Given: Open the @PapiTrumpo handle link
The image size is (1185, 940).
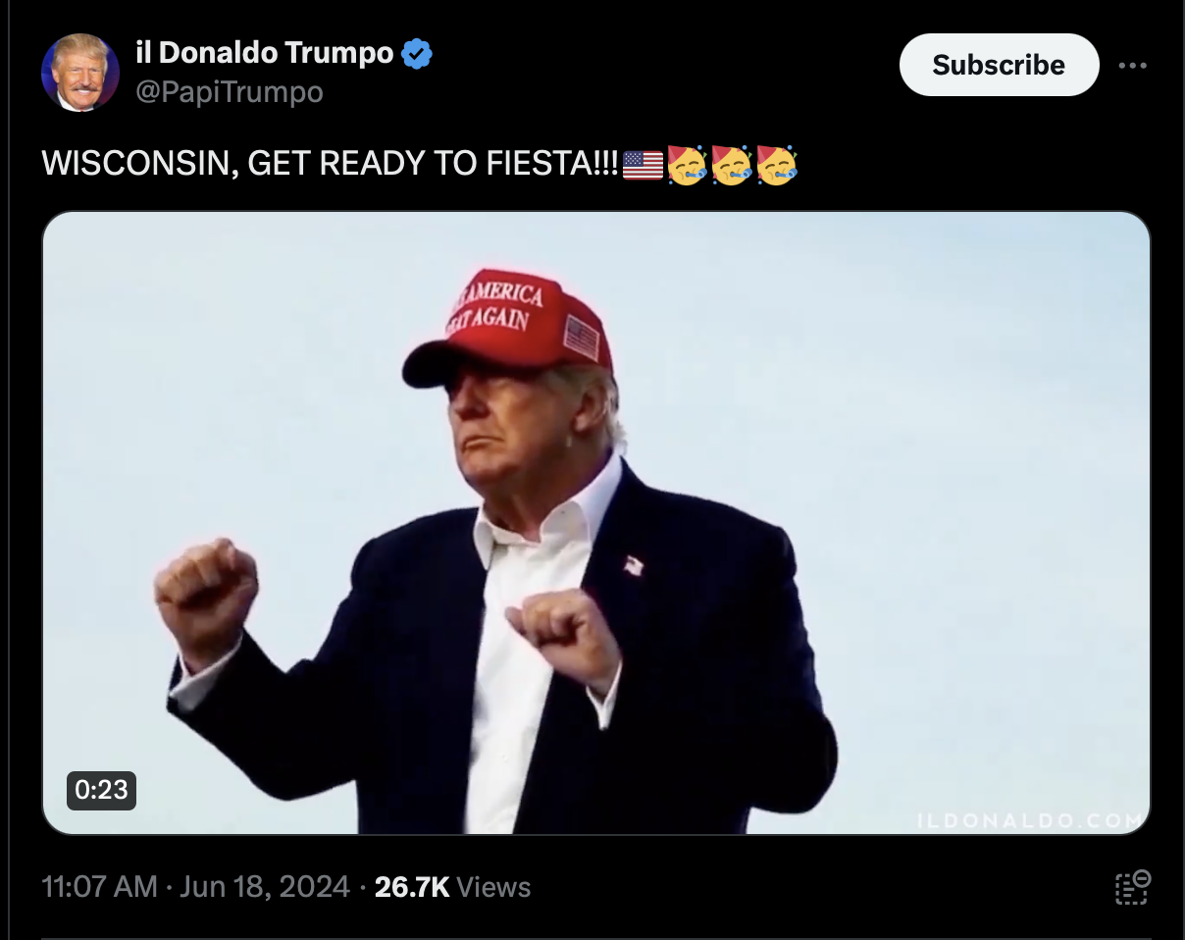Looking at the screenshot, I should [x=229, y=92].
